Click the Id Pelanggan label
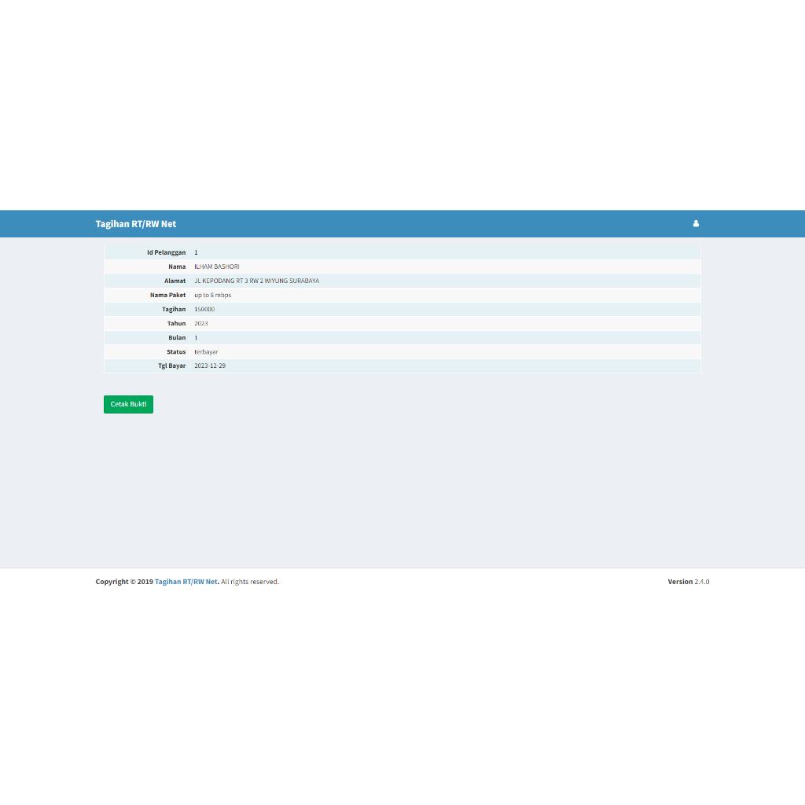Screen dimensions: 805x805 point(167,252)
